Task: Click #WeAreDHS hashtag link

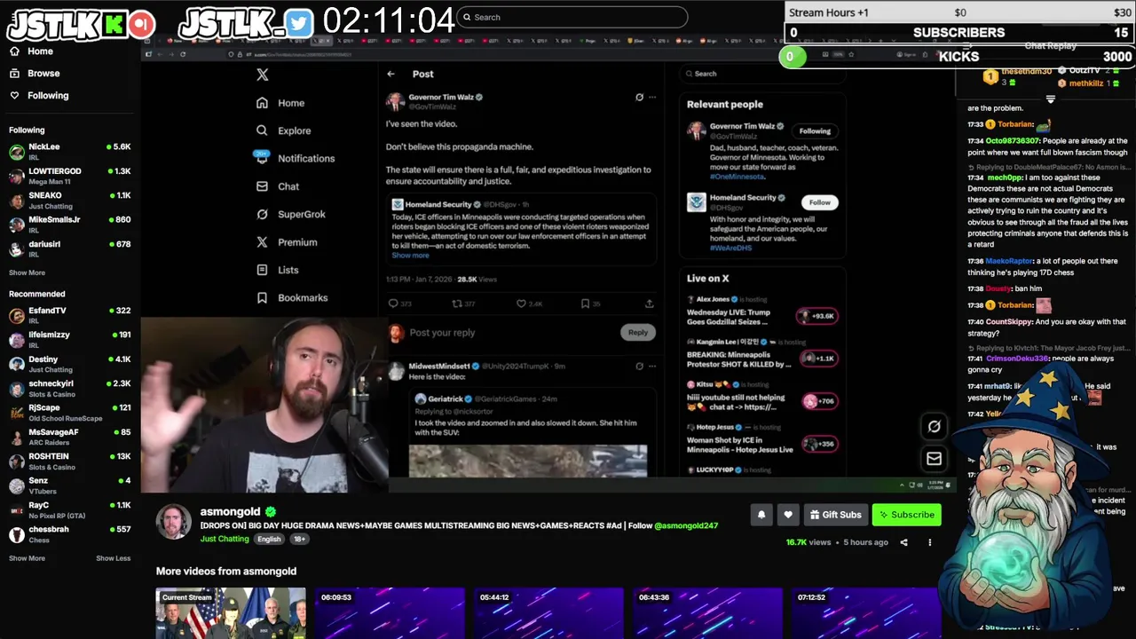Action: 732,248
